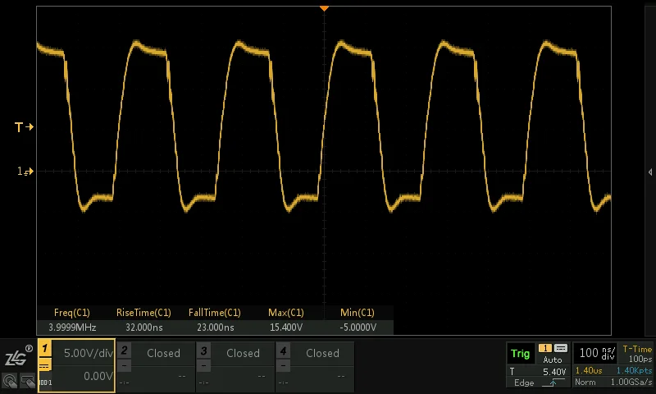Click the 3.9999MHz frequency value
Screen dimensions: 656x394
pyautogui.click(x=72, y=328)
